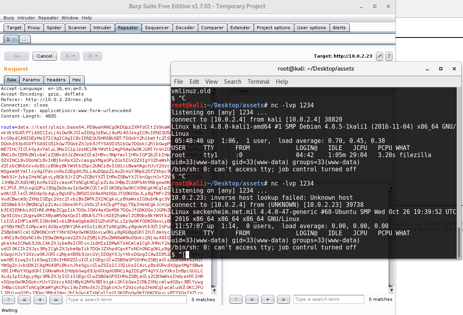Click Target: http://10.0.2.23 label
This screenshot has height=315, width=463.
tap(343, 56)
